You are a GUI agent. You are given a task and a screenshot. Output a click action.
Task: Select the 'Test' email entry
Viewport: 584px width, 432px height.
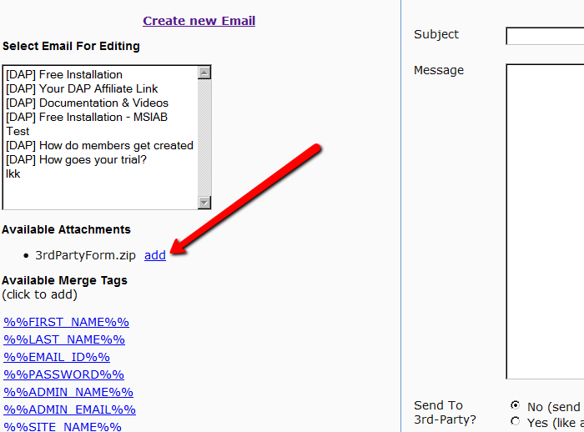click(18, 132)
